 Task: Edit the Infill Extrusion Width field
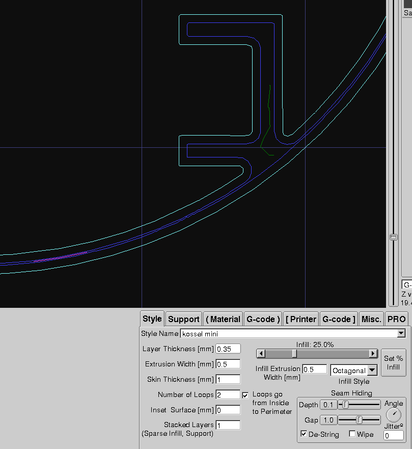tap(314, 369)
